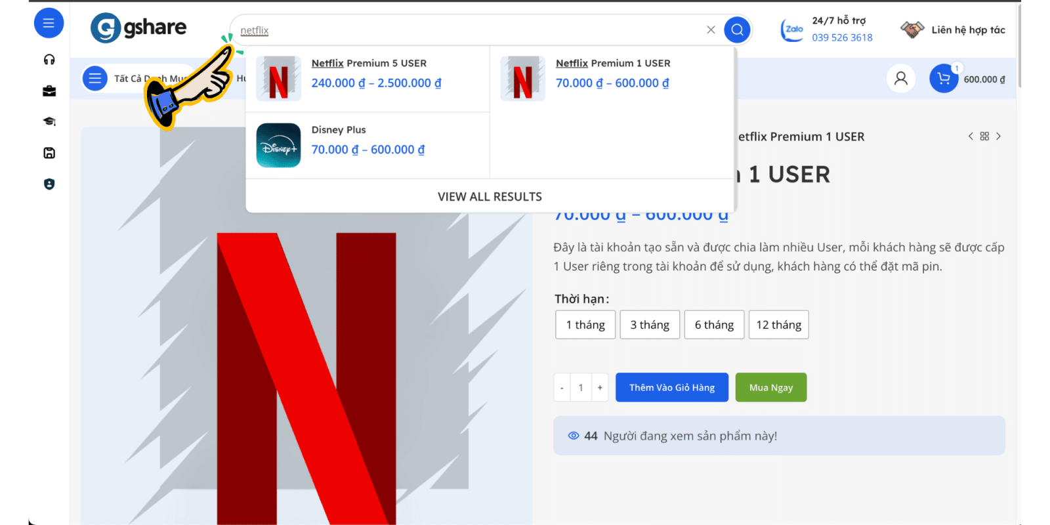1050x525 pixels.
Task: Go to the gshare homepage logo
Action: [x=138, y=28]
